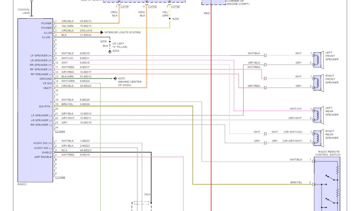Click the red vertical wire

[x=211, y=105]
